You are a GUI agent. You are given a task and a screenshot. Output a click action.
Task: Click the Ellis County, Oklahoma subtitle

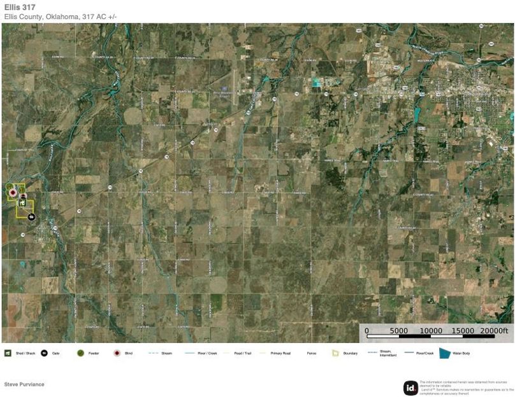point(60,16)
